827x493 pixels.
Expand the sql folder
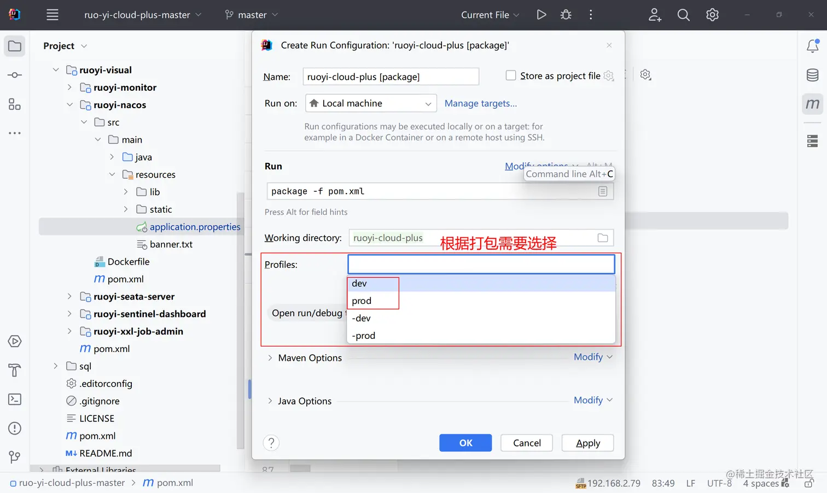pos(56,366)
